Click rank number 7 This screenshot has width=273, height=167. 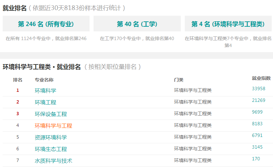pos(18,160)
